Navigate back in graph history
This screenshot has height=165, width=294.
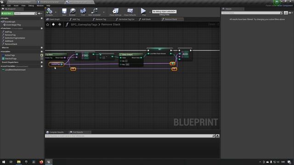pyautogui.click(x=53, y=24)
